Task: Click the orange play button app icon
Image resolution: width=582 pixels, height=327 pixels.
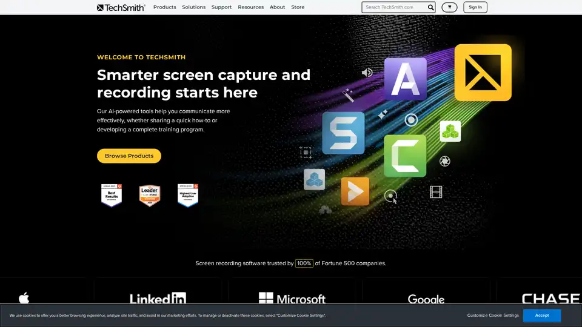Action: pos(355,192)
